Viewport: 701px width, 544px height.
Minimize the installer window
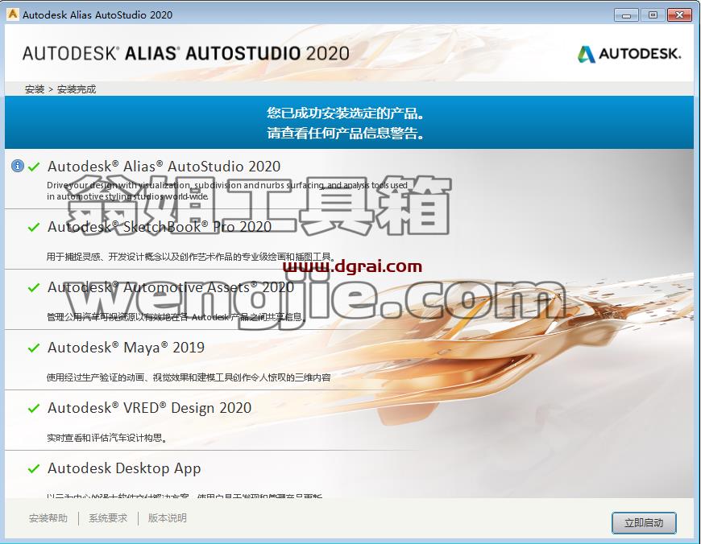[626, 15]
